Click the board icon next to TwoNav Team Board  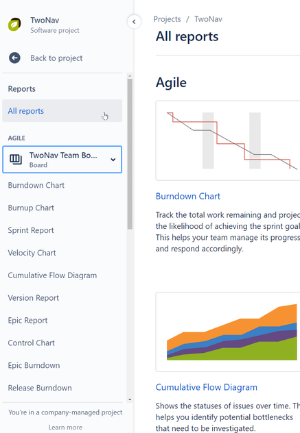coord(16,160)
